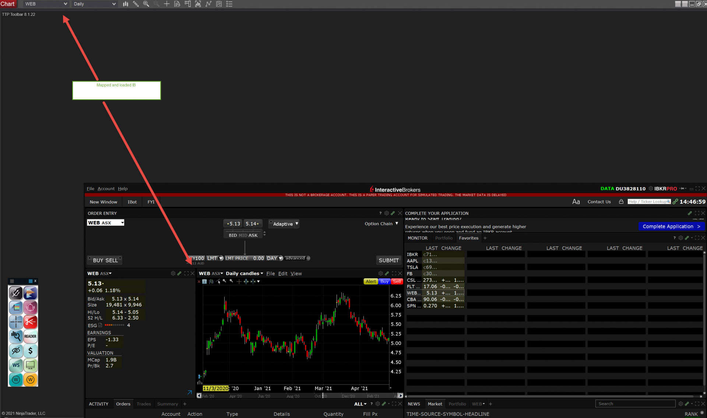Screen dimensions: 707x418
Task: Open the Account menu
Action: click(x=106, y=189)
